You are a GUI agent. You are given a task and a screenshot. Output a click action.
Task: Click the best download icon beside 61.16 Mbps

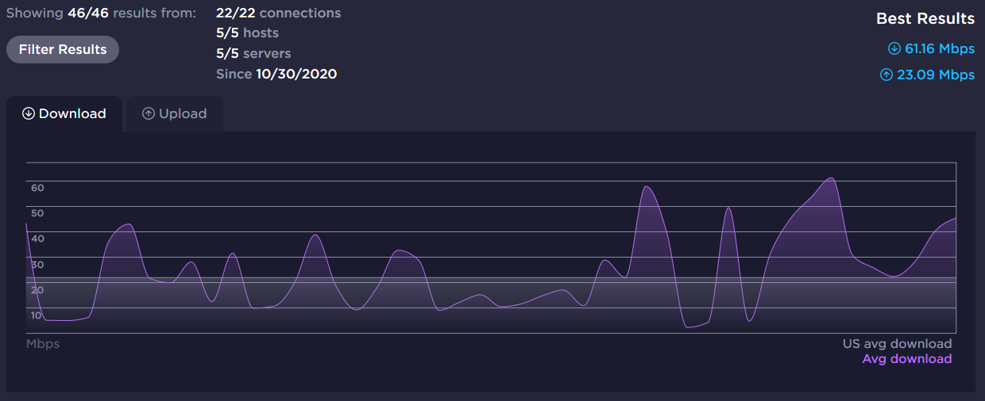pyautogui.click(x=894, y=49)
